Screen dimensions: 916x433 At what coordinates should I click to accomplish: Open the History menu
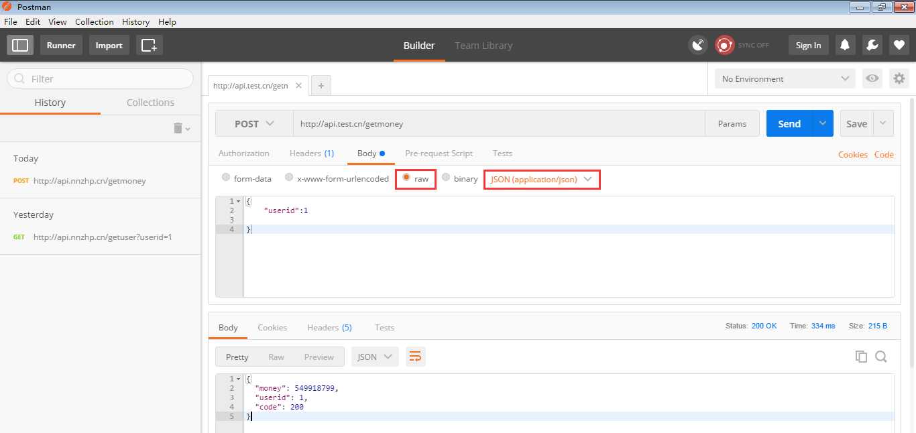point(136,21)
